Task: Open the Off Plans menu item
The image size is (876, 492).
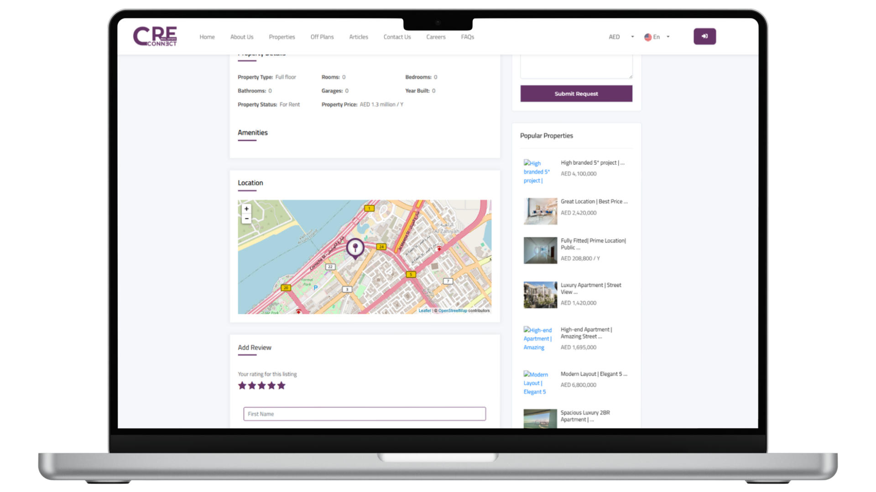Action: click(x=322, y=37)
